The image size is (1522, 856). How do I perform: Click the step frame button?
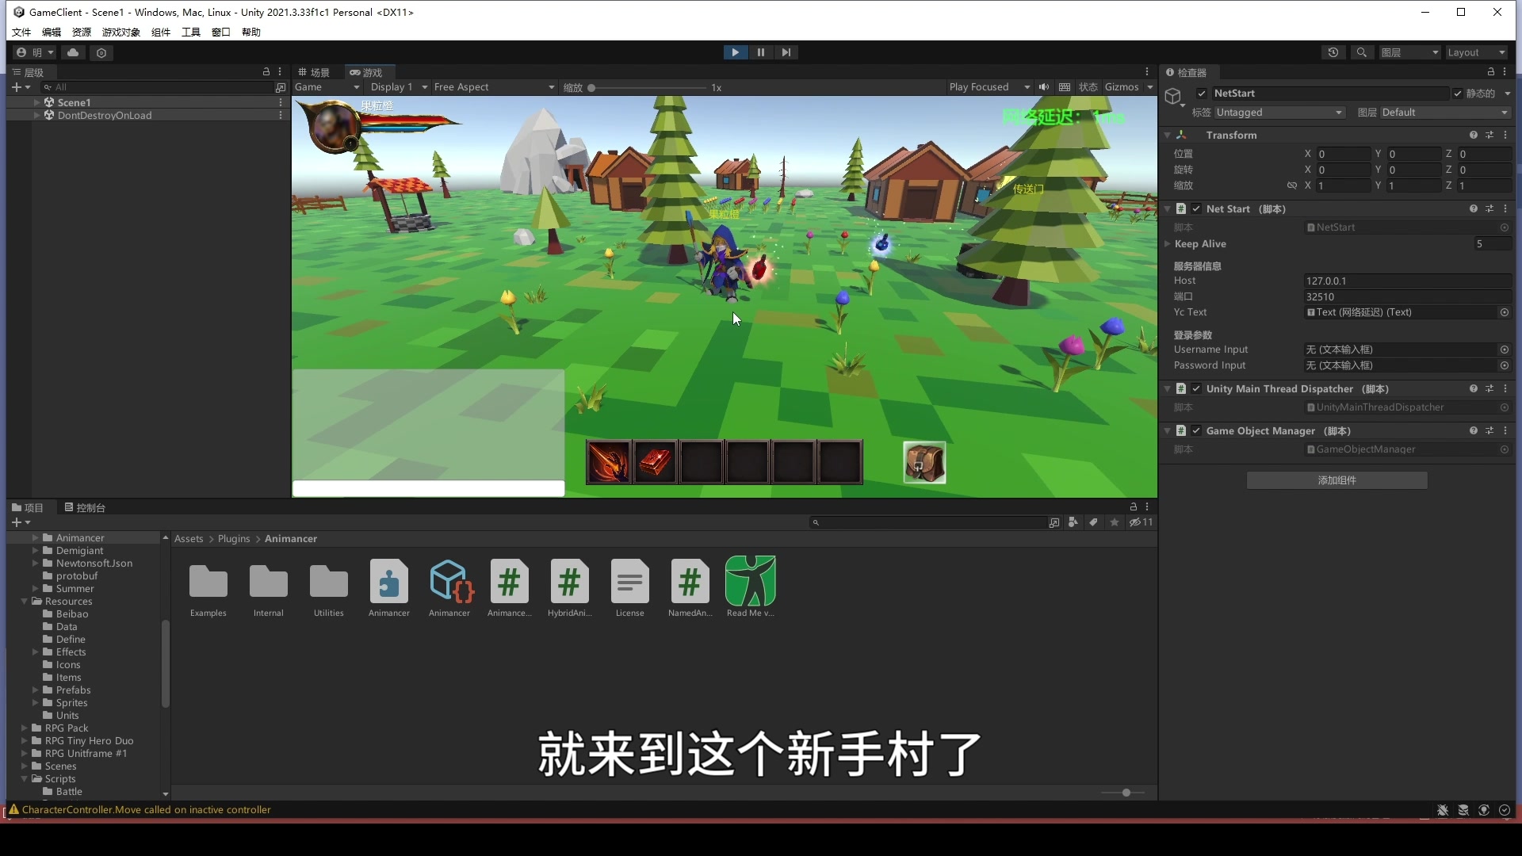[x=786, y=52]
